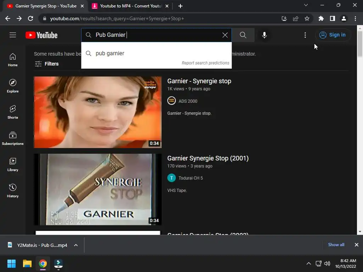Click the 'VHS Tape.' description text

177,190
